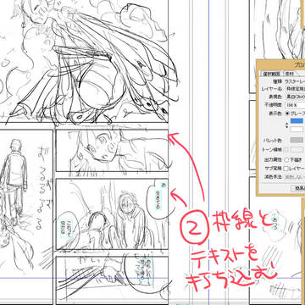Image resolution: width=305 pixels, height=305 pixels.
Task: Pick the blue display color swatch
Action: [297, 121]
